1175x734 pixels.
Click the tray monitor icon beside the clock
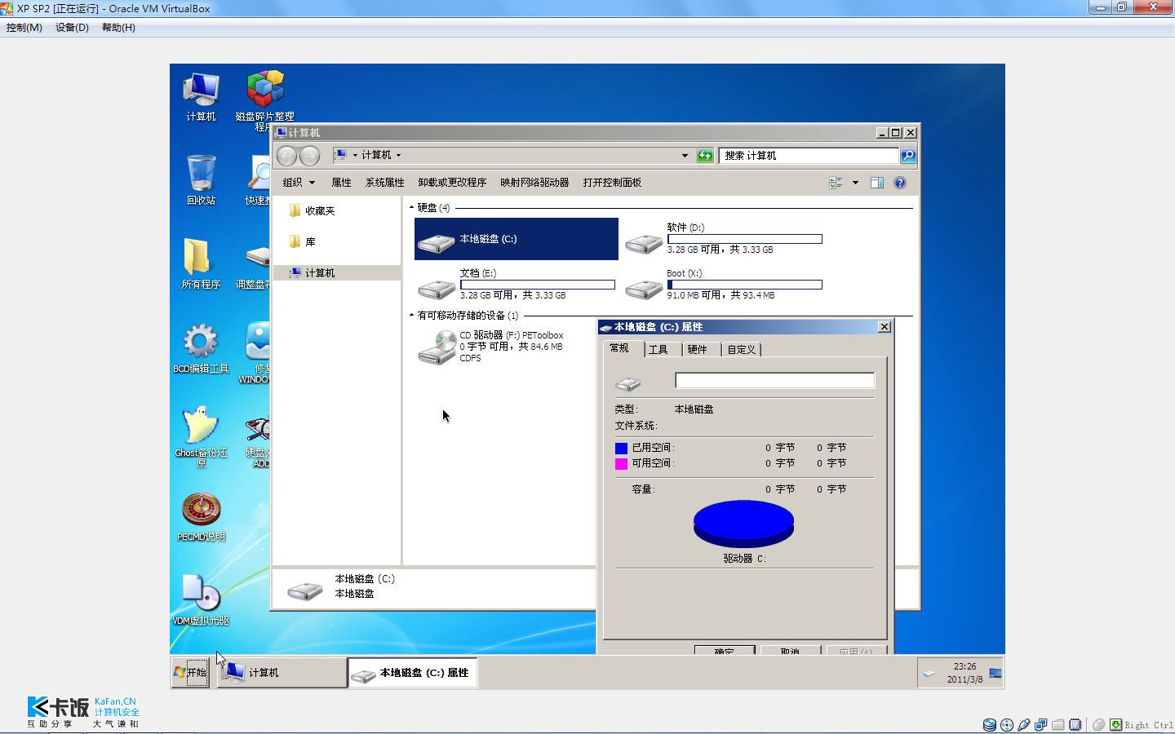[995, 673]
